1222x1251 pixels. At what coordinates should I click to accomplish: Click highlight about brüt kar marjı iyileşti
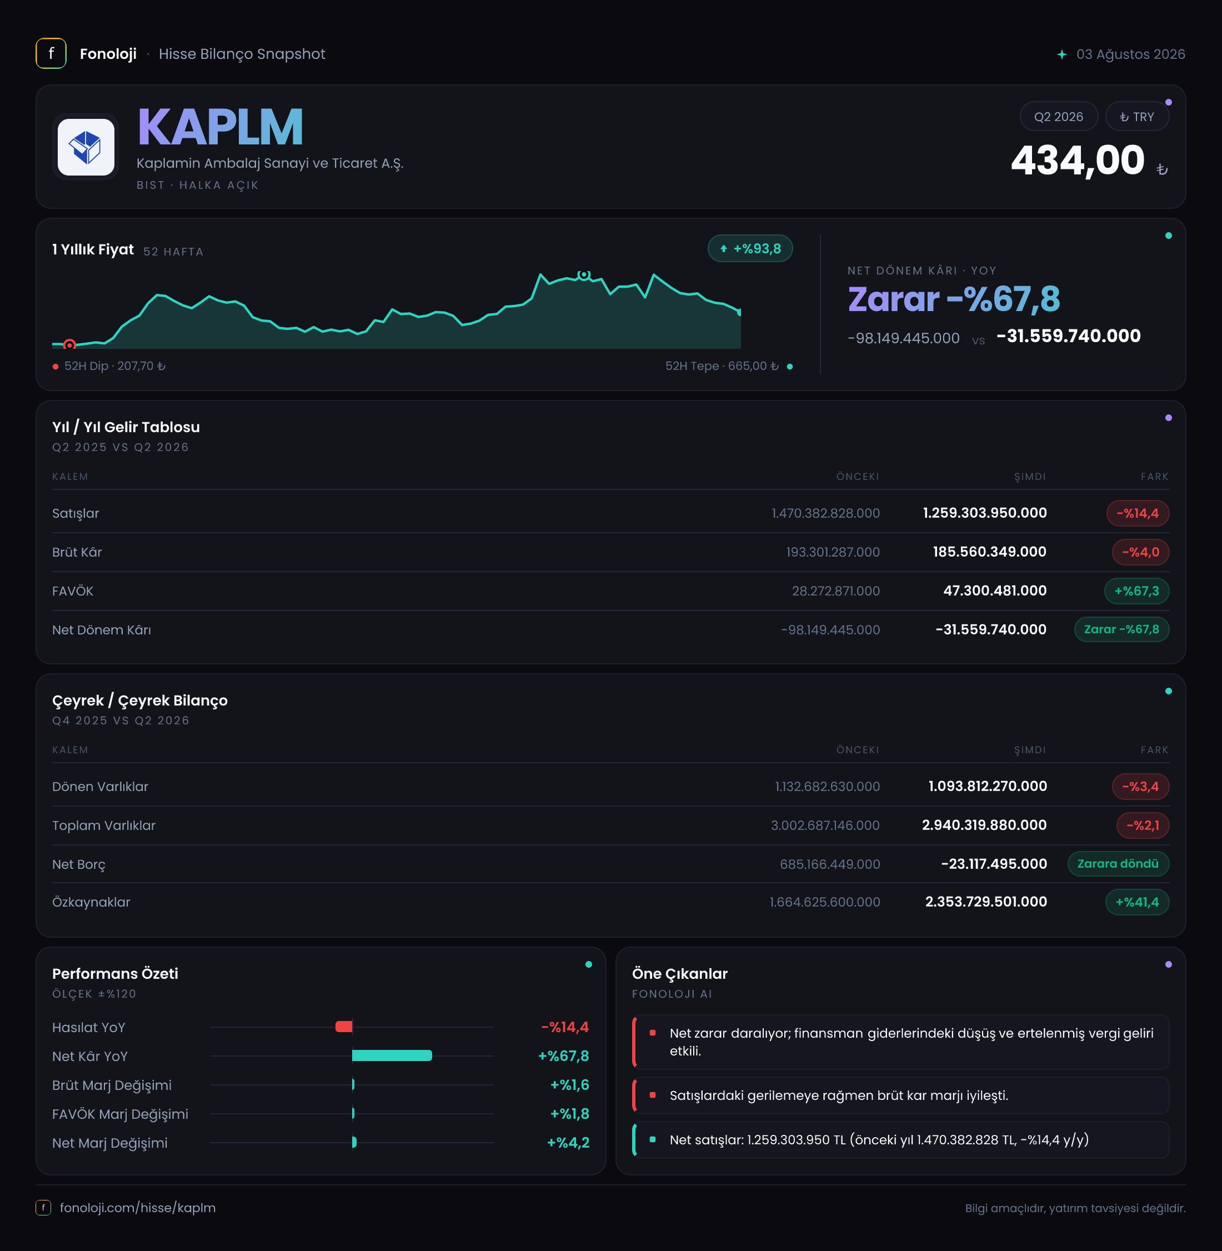click(901, 1095)
